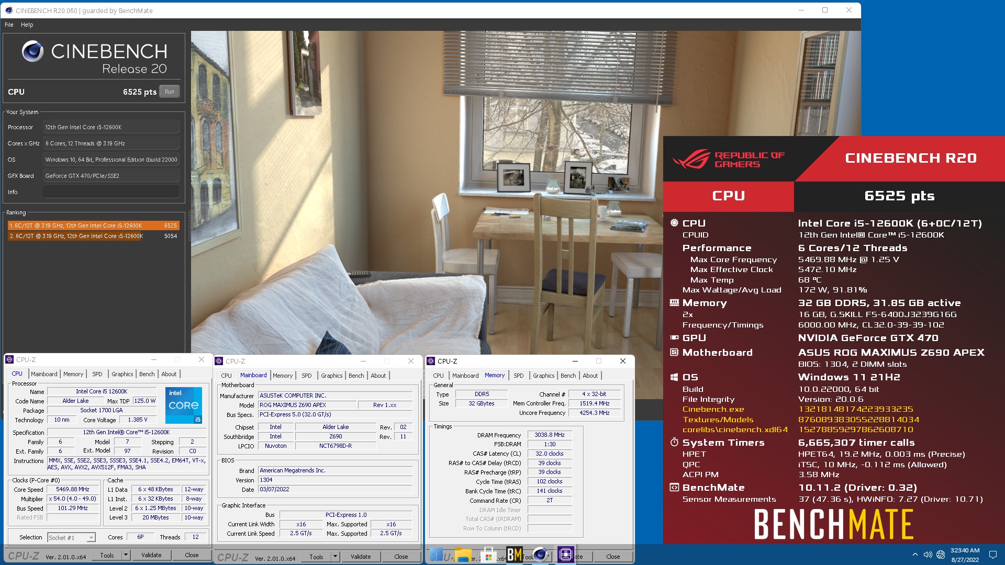Open the Help menu in Cinebench
Viewport: 1005px width, 565px height.
27,25
